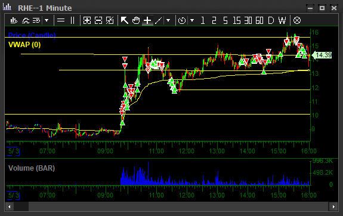Expand the time interval dropdown arrow
Viewport: 343px width, 216px height.
coord(192,20)
